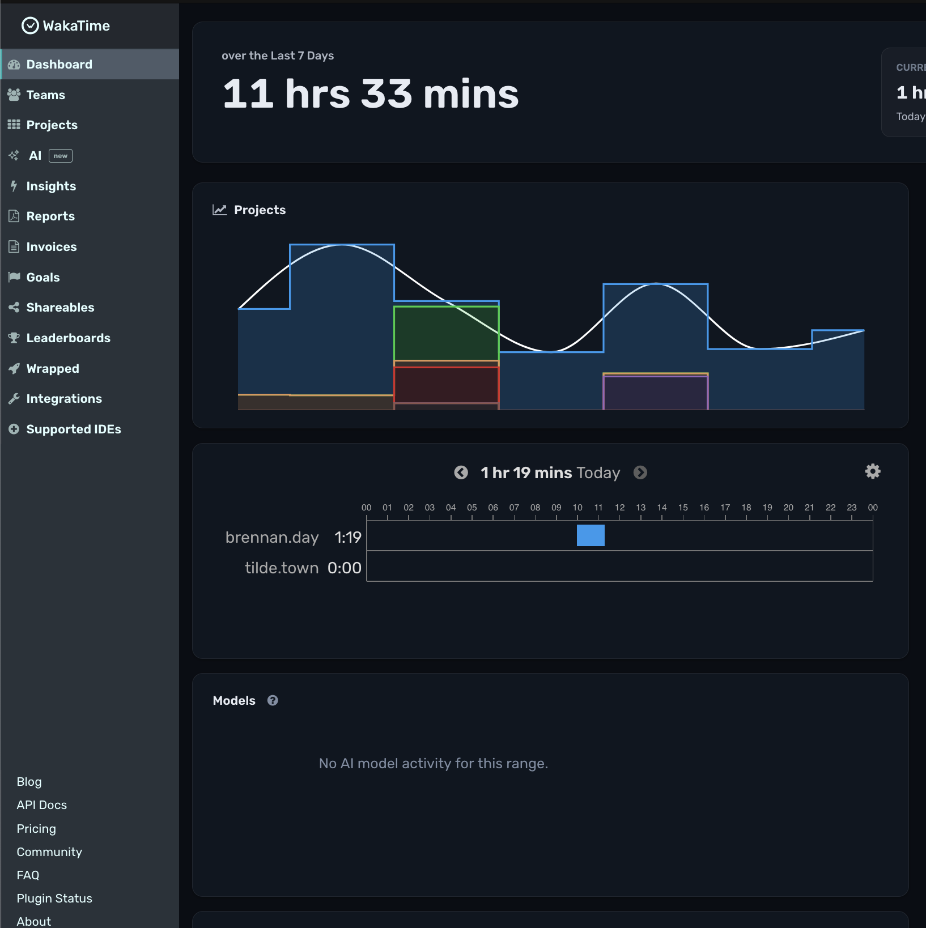This screenshot has width=926, height=928.
Task: Open Plugin Status link
Action: (x=54, y=898)
